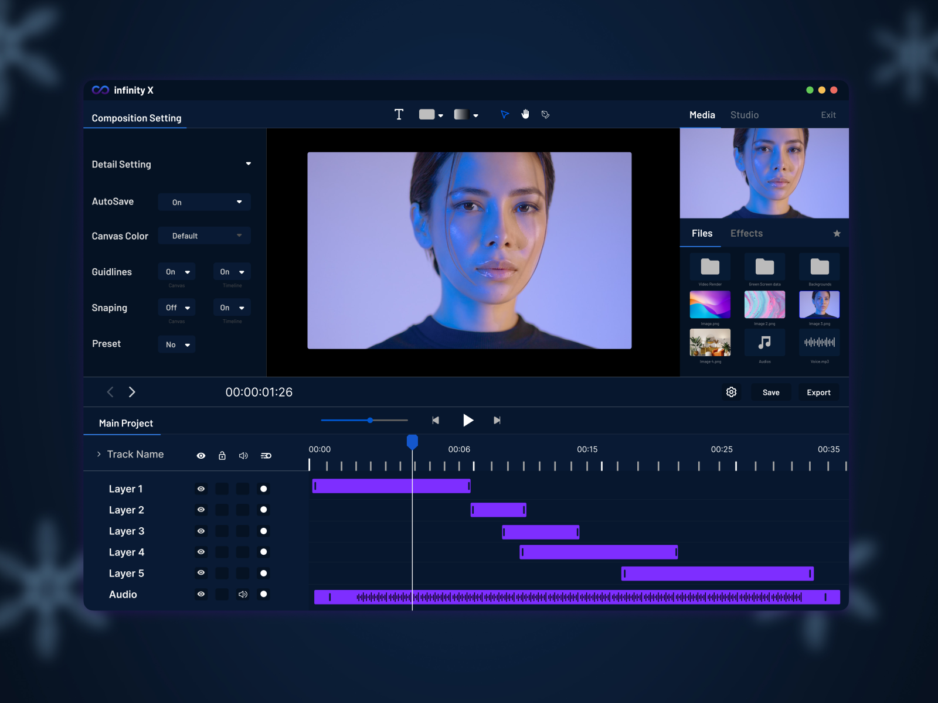Select the blue arrow selection tool
The image size is (938, 703).
click(504, 114)
